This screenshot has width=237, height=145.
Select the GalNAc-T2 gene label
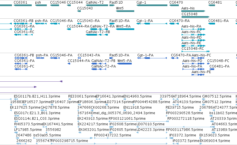click(x=95, y=2)
